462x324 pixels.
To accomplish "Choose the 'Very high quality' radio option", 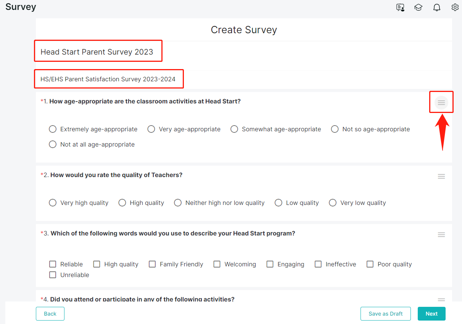I will (53, 203).
